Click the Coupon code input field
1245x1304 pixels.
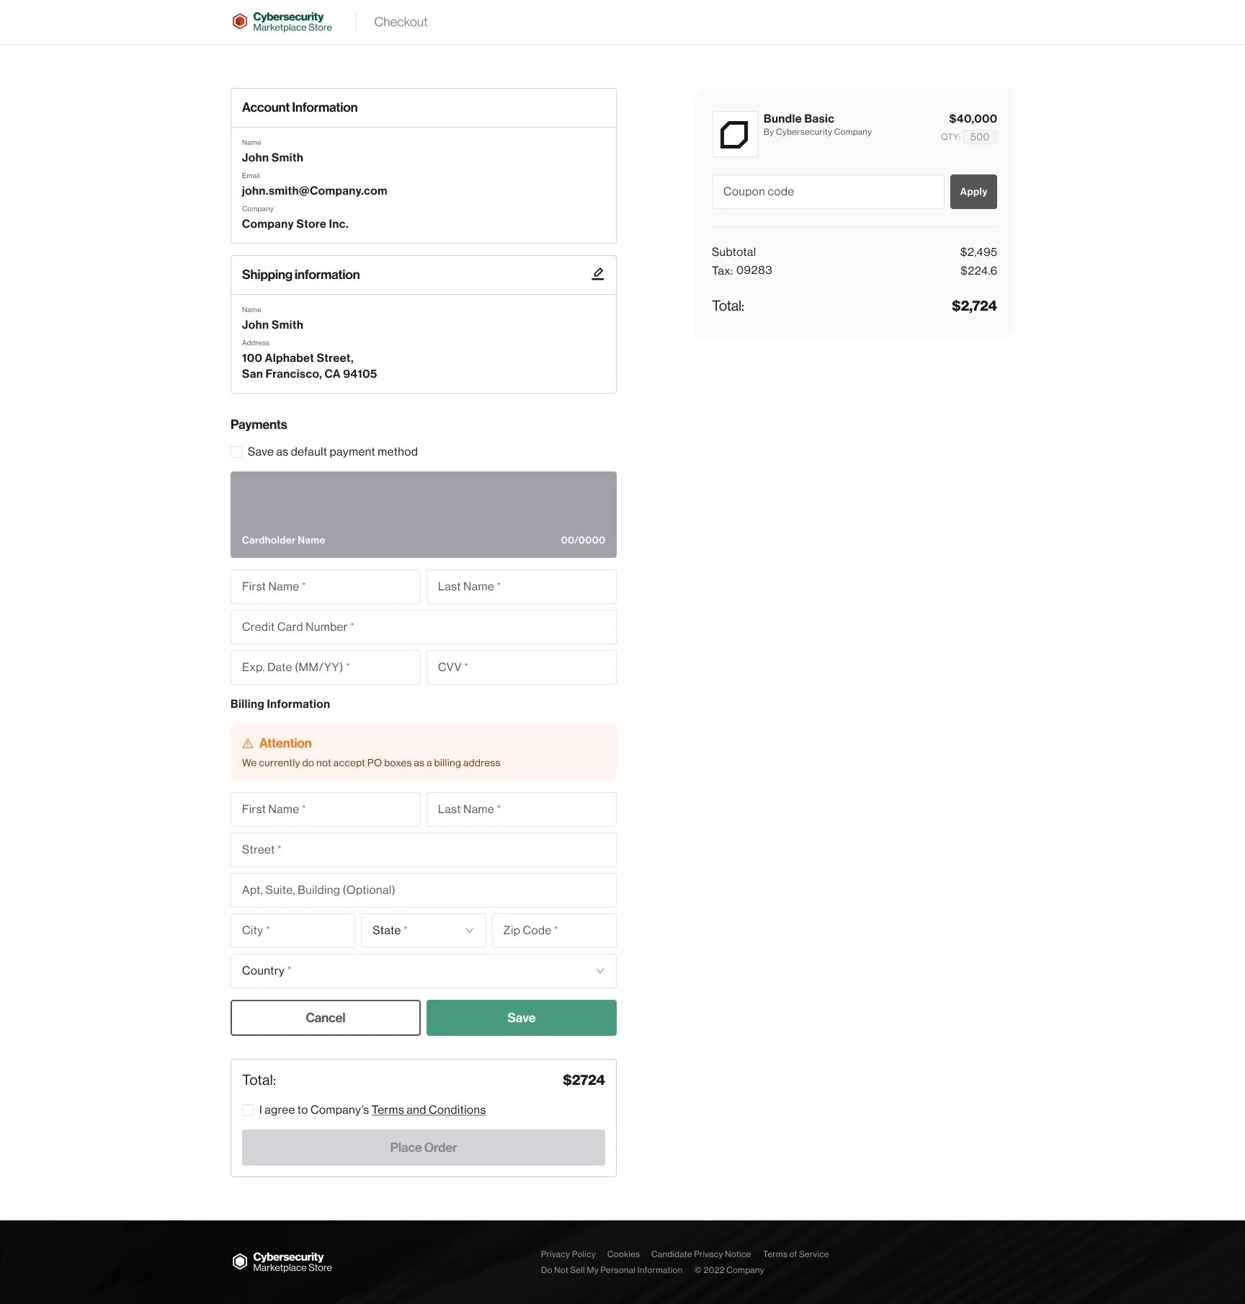pos(827,191)
